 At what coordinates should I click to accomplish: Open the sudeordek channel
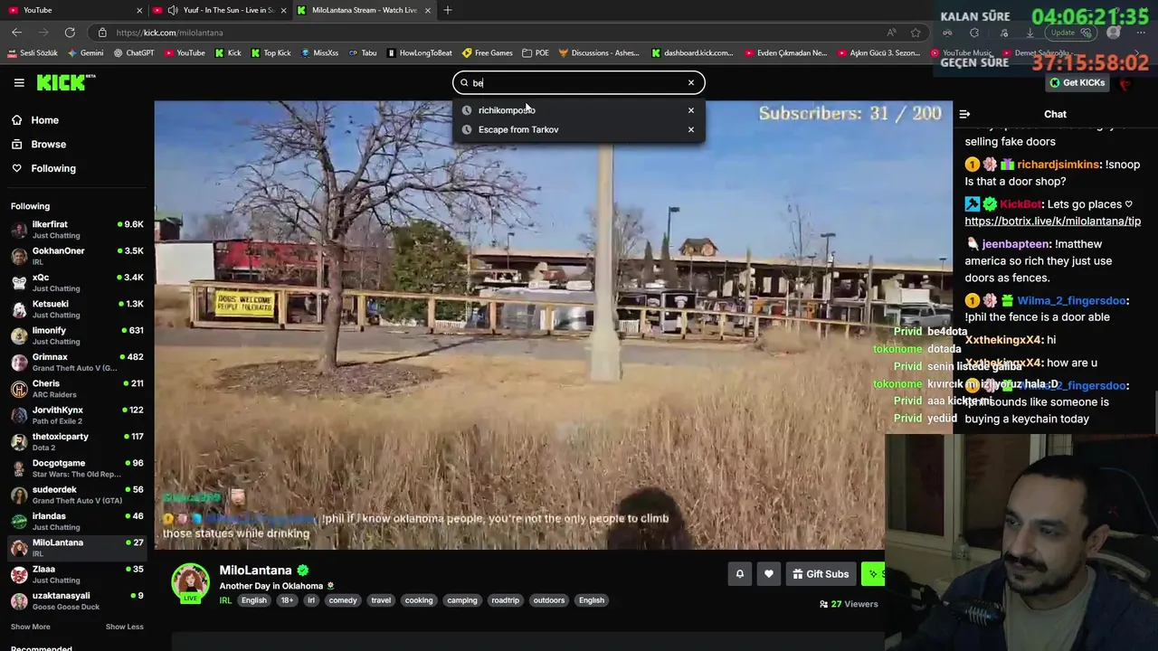tap(77, 495)
